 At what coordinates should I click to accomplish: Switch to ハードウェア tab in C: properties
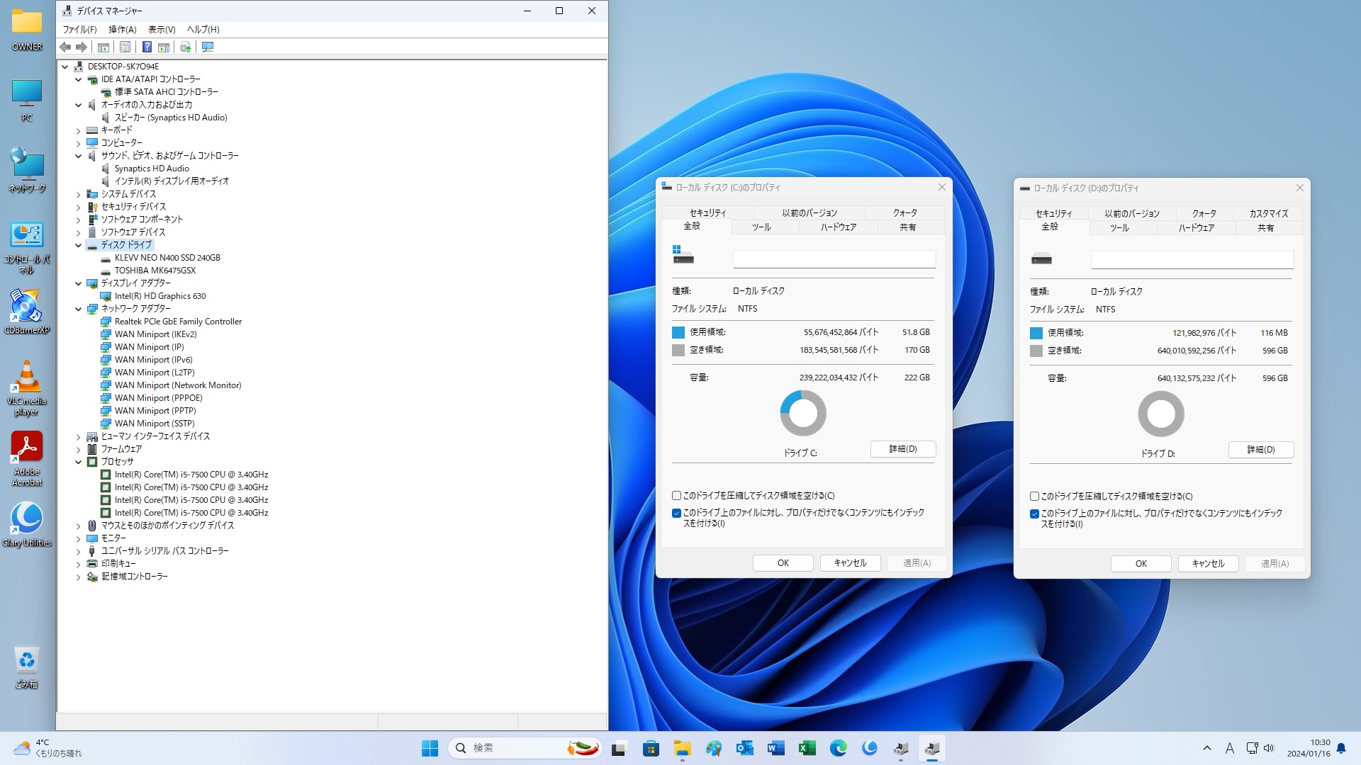tap(838, 227)
